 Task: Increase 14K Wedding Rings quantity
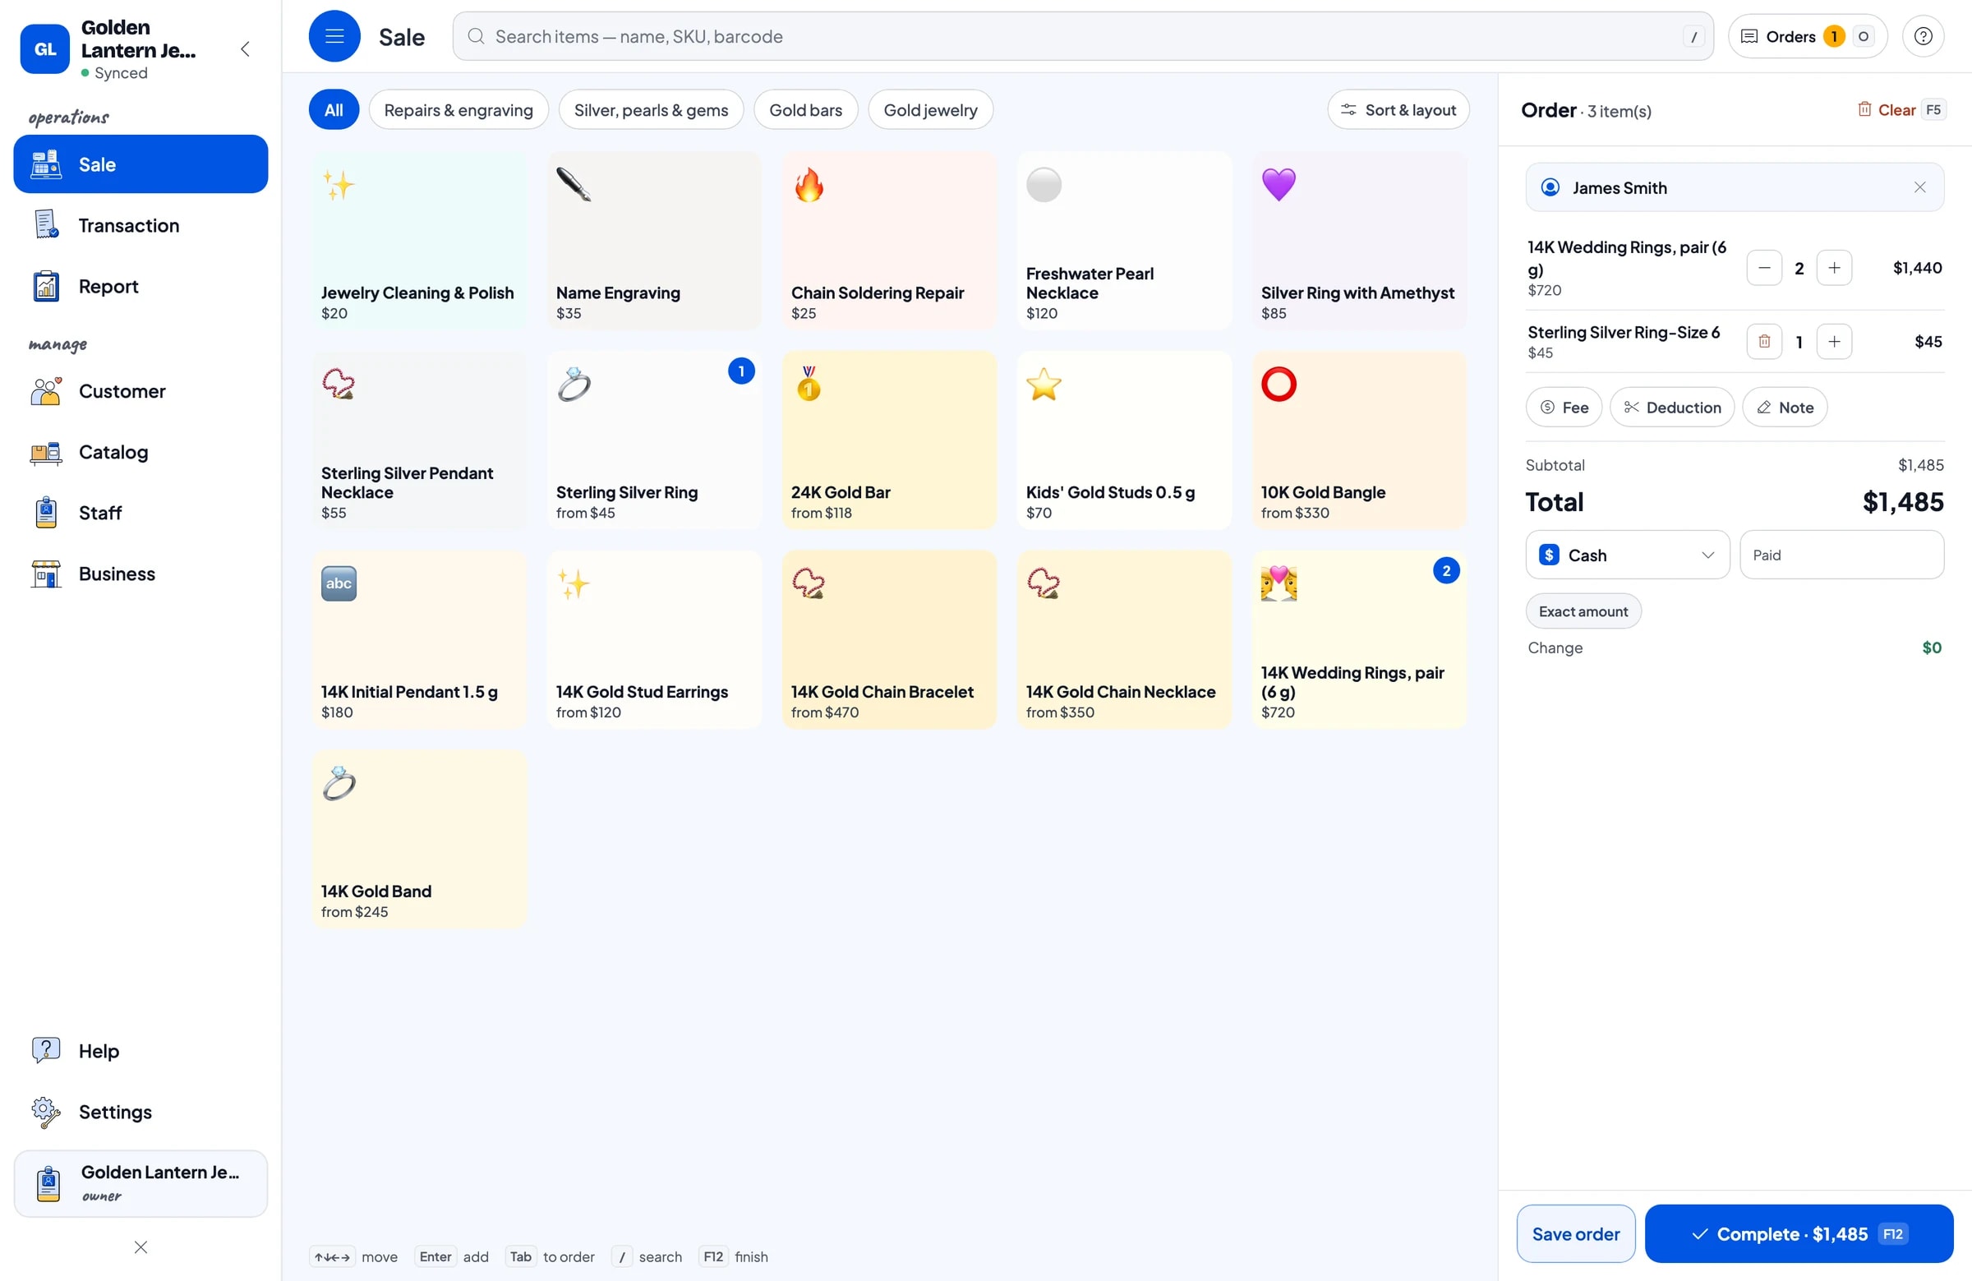(x=1834, y=268)
